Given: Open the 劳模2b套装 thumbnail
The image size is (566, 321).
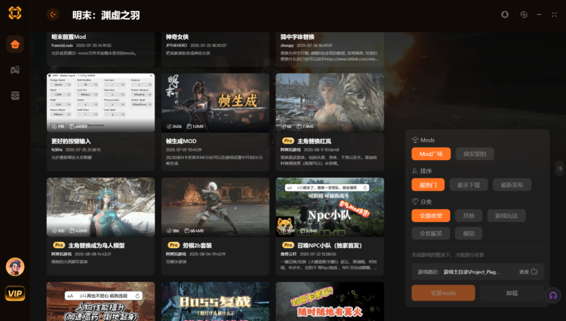Looking at the screenshot, I should coord(215,207).
